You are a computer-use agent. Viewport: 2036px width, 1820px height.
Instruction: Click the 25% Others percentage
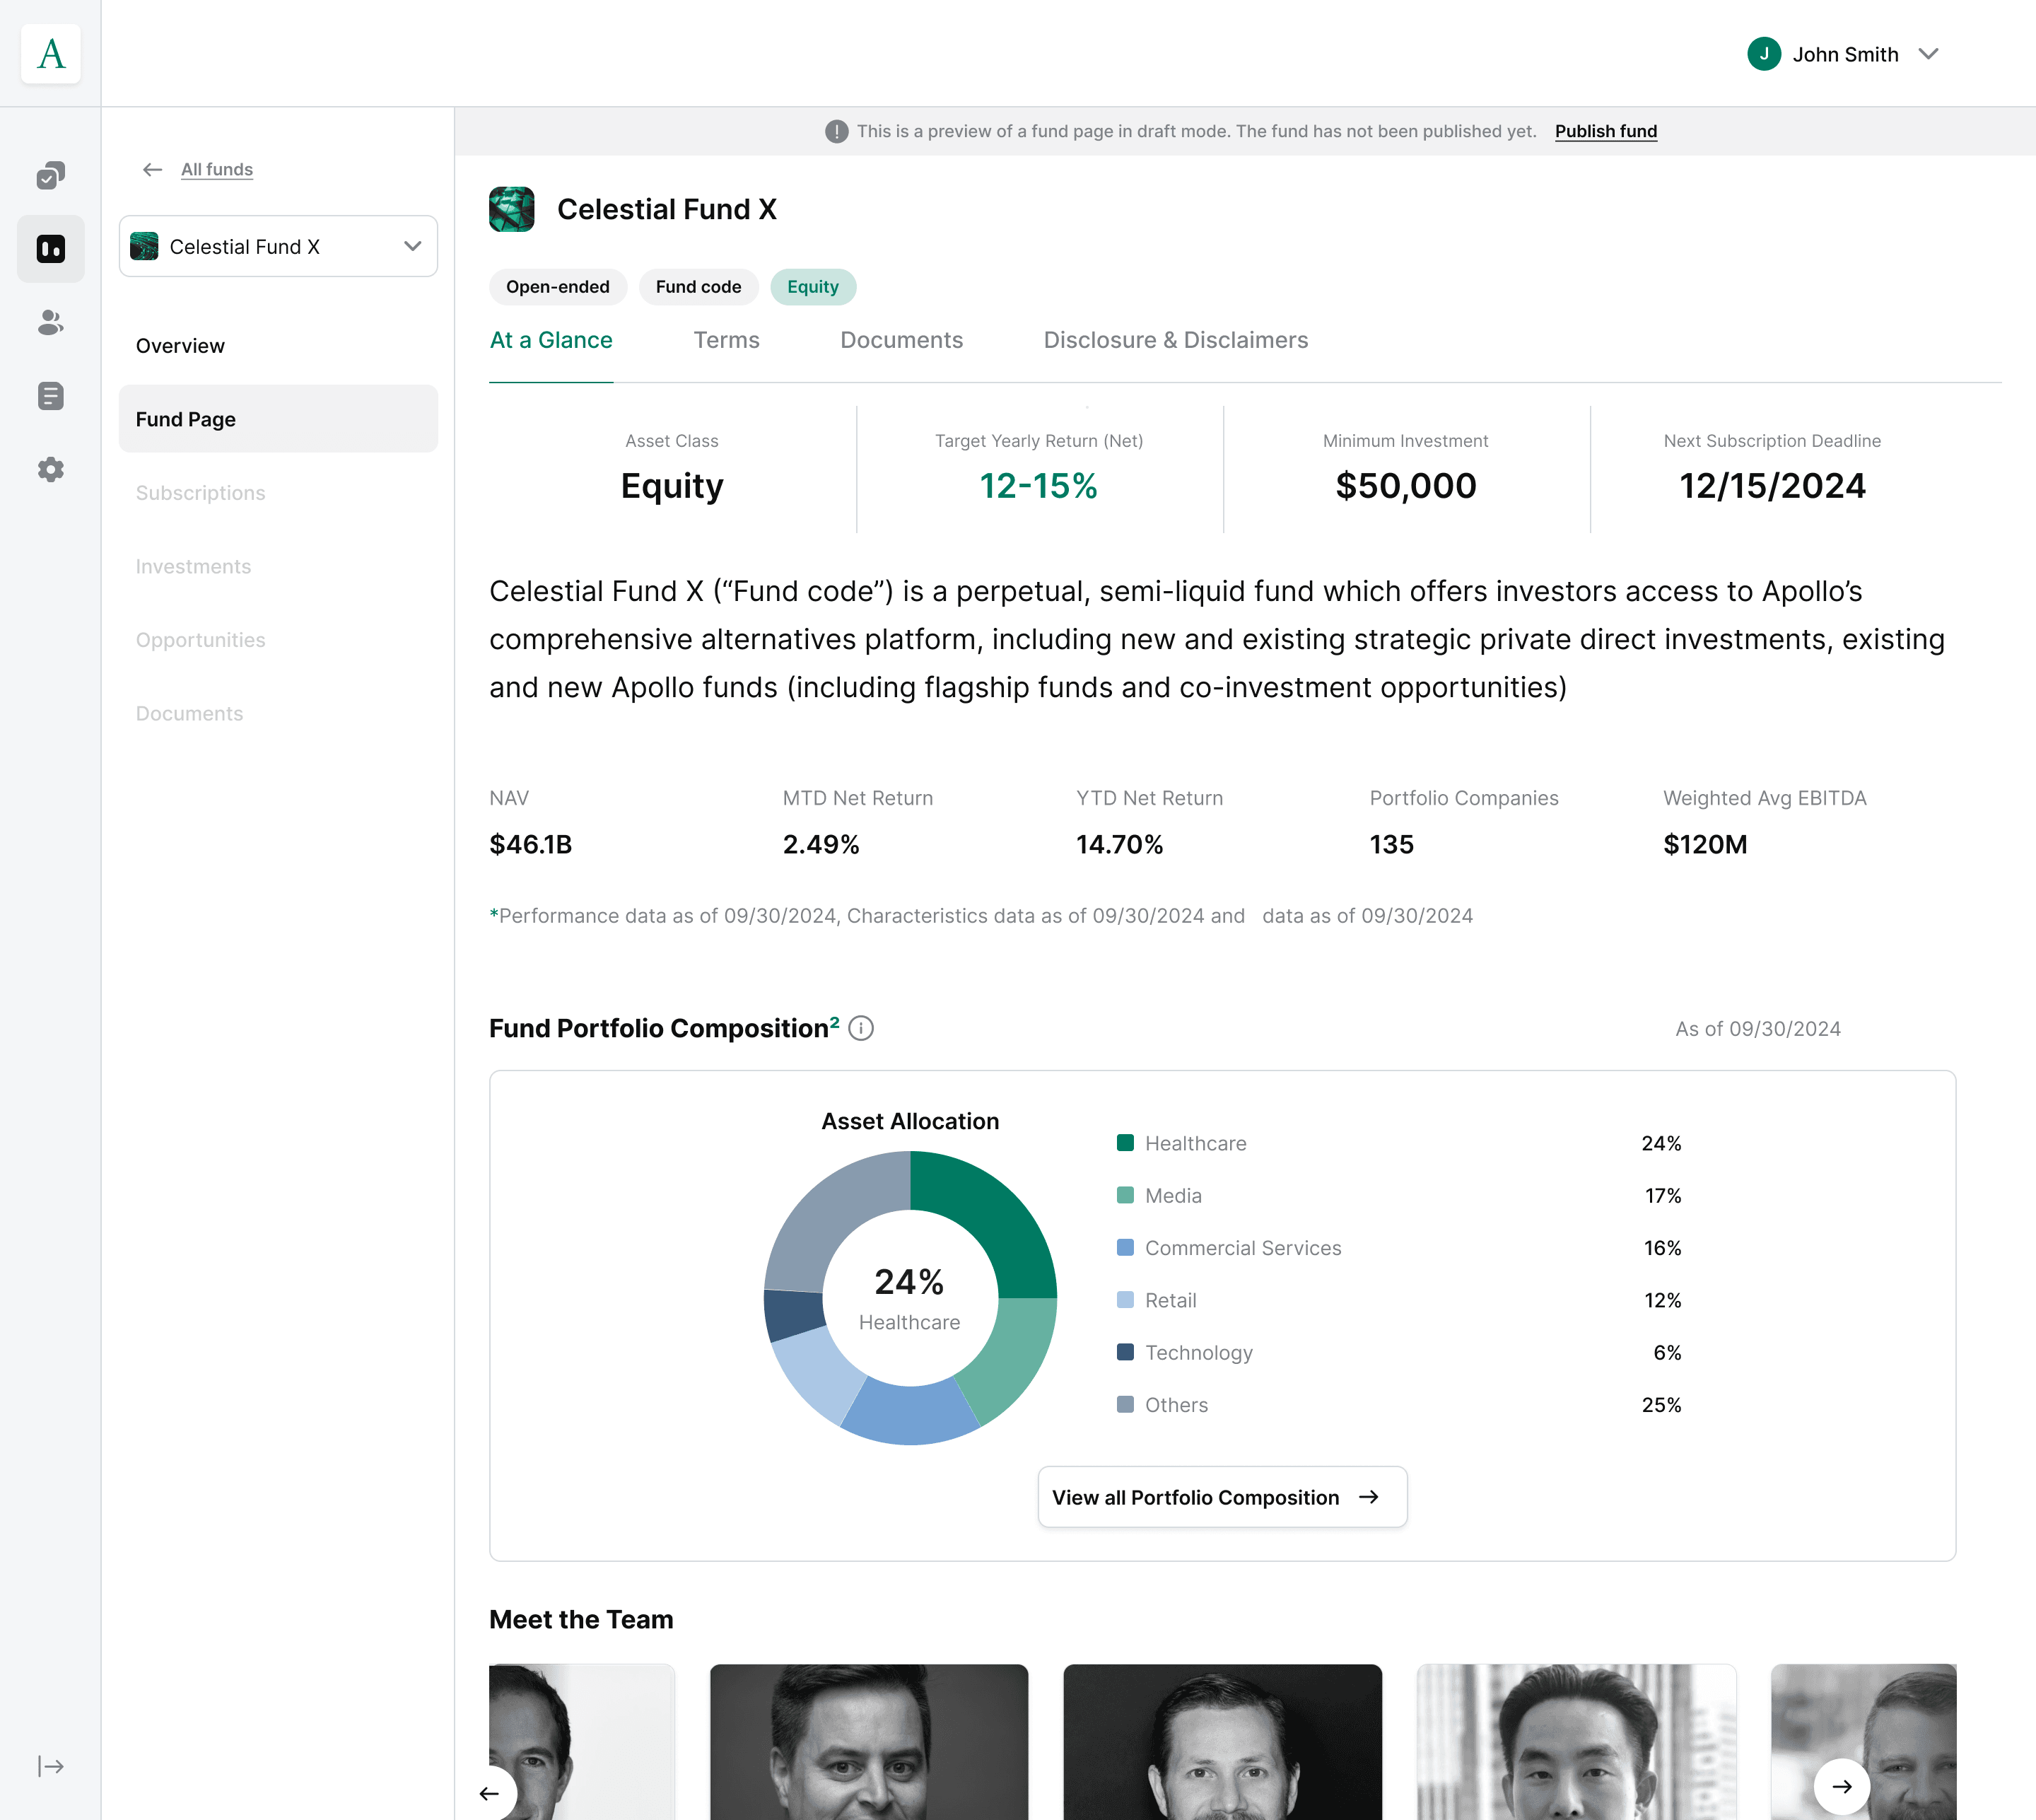pyautogui.click(x=1661, y=1405)
